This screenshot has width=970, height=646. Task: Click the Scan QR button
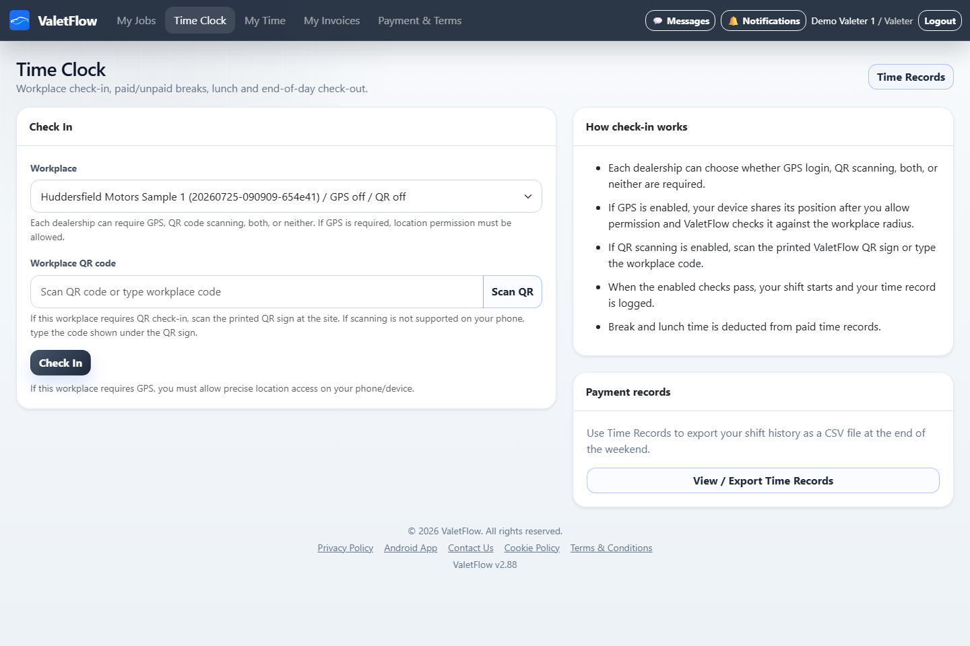(x=512, y=292)
